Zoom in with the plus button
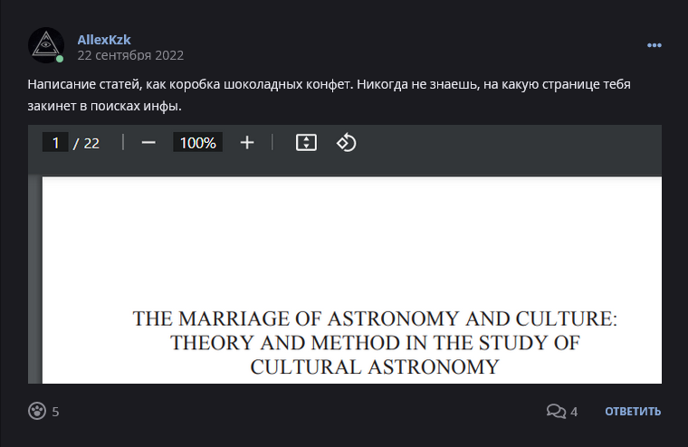This screenshot has height=447, width=688. [x=247, y=143]
